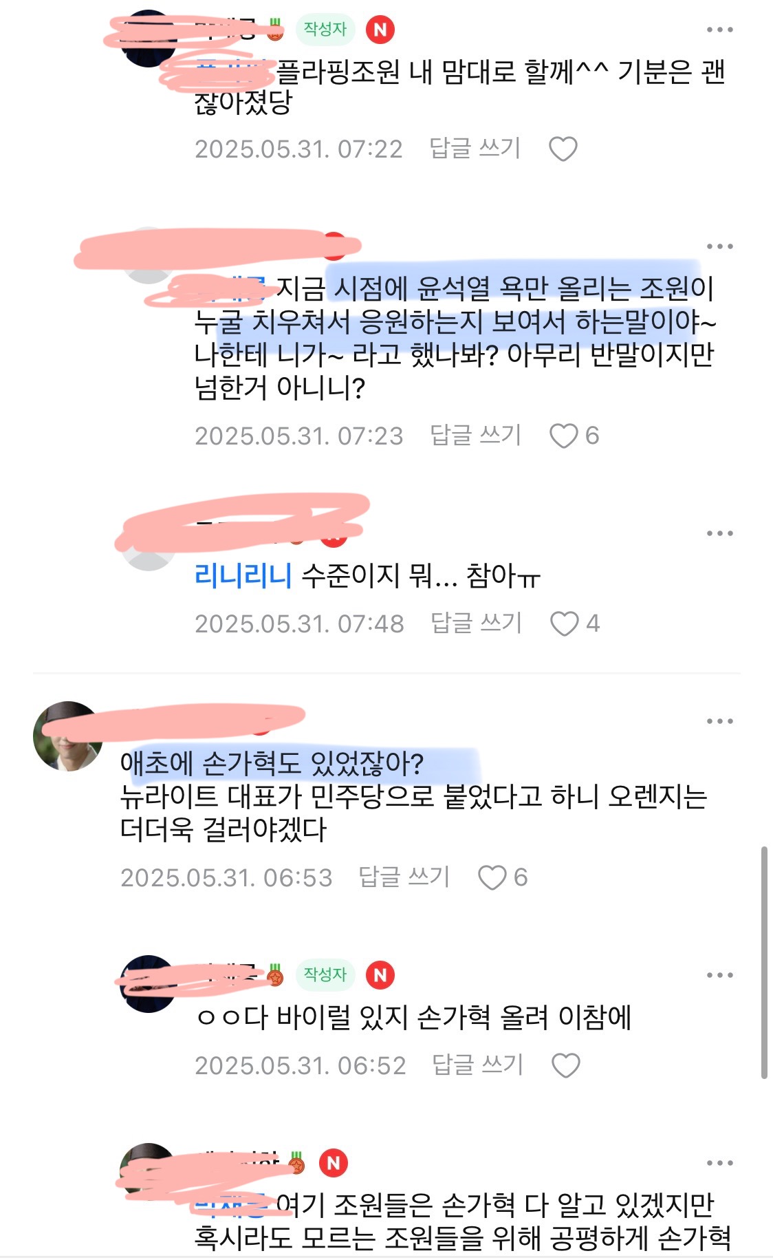Click the red N badge on top comment
The image size is (773, 1260).
(380, 30)
